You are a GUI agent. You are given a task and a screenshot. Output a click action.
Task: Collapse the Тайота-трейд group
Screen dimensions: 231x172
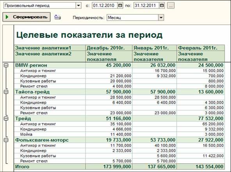6,92
